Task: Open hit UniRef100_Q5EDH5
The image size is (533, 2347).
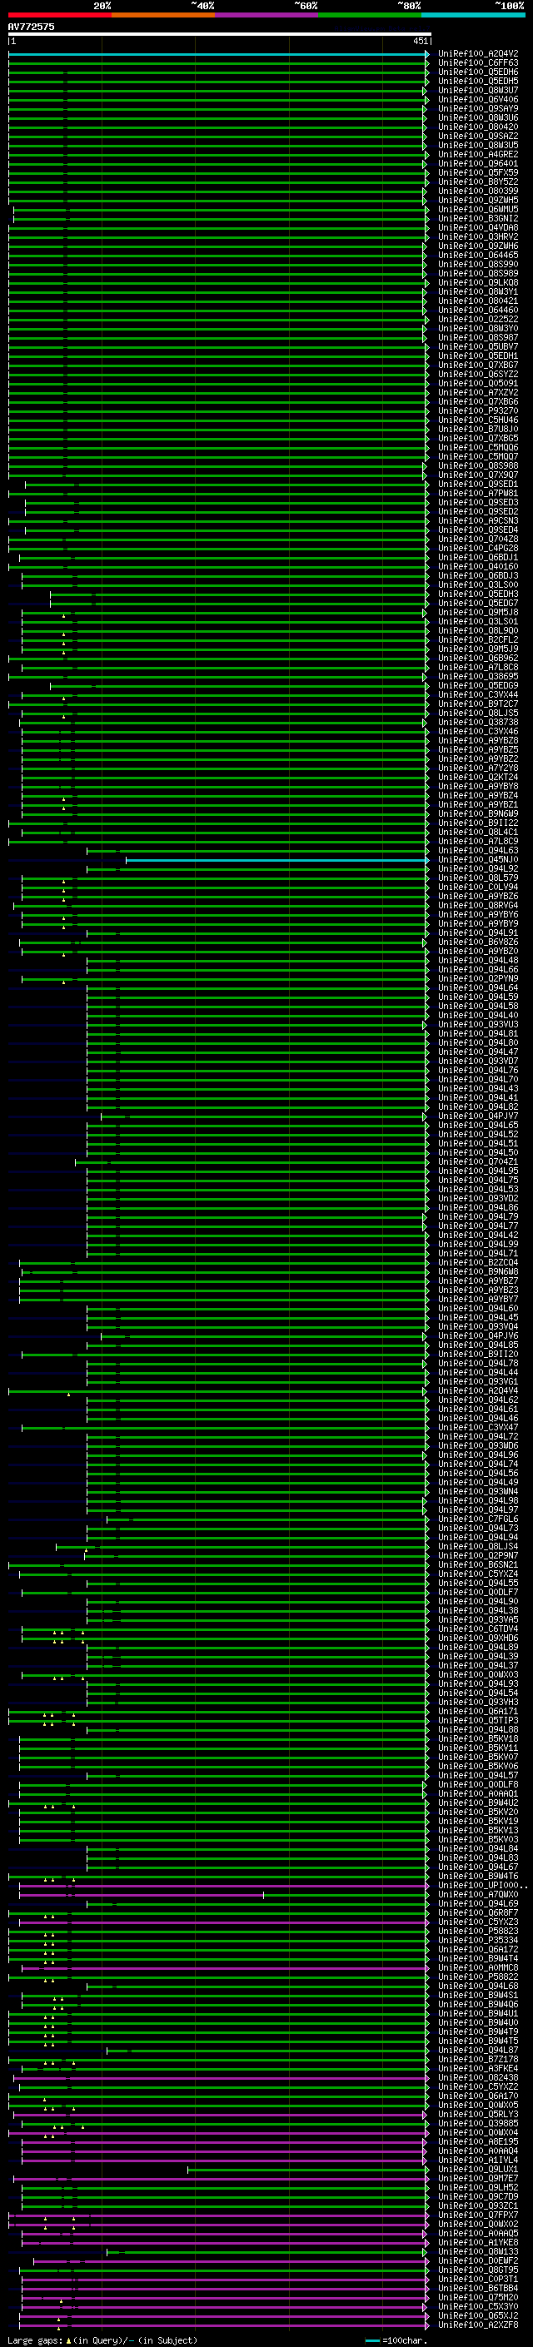Action: point(478,81)
